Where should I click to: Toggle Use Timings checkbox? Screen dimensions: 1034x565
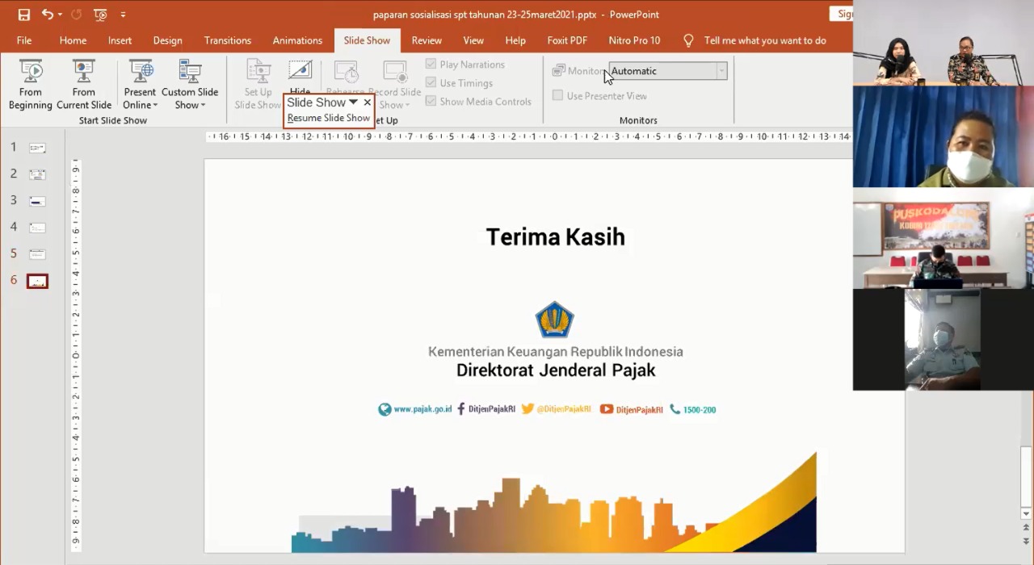pos(431,83)
